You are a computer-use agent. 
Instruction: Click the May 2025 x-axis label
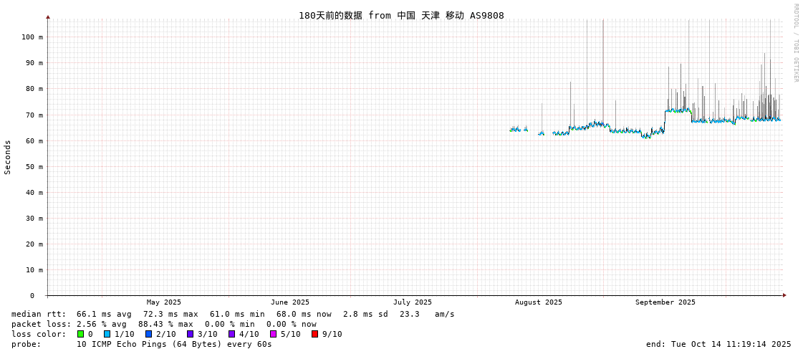coord(164,302)
